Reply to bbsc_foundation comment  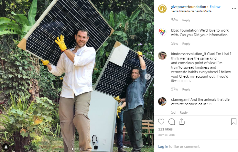pos(186,44)
